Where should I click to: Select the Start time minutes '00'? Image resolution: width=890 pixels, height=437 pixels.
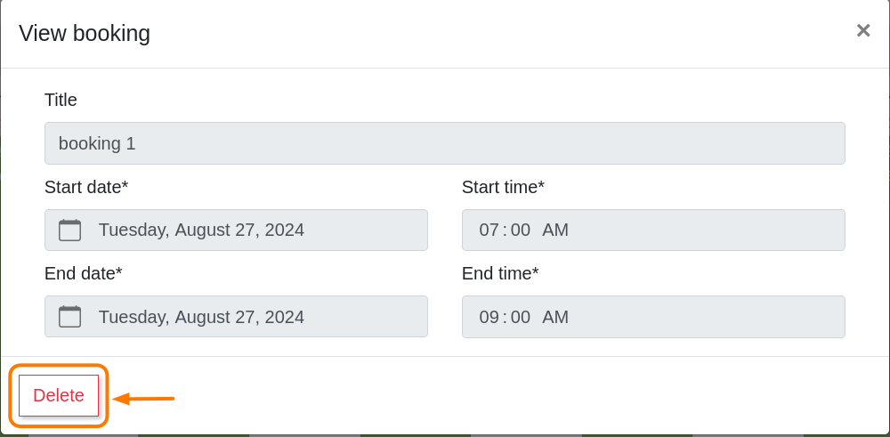[521, 231]
